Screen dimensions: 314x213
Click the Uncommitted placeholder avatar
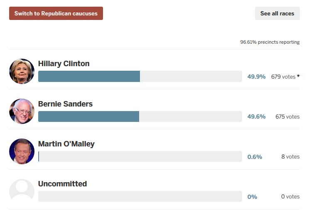coord(22,191)
